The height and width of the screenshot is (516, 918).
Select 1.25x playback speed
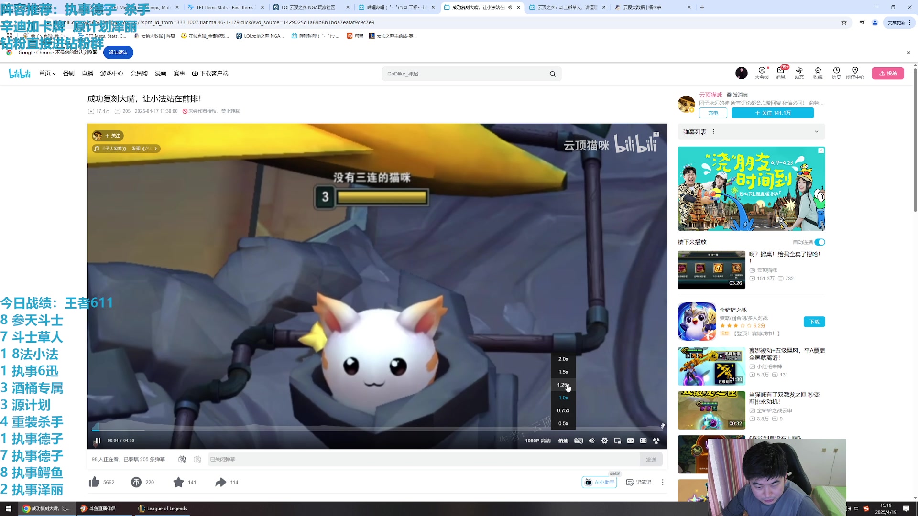[x=563, y=385]
